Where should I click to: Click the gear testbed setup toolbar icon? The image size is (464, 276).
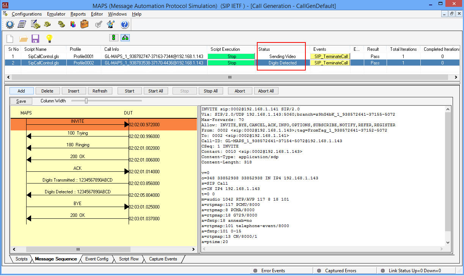coord(9,25)
